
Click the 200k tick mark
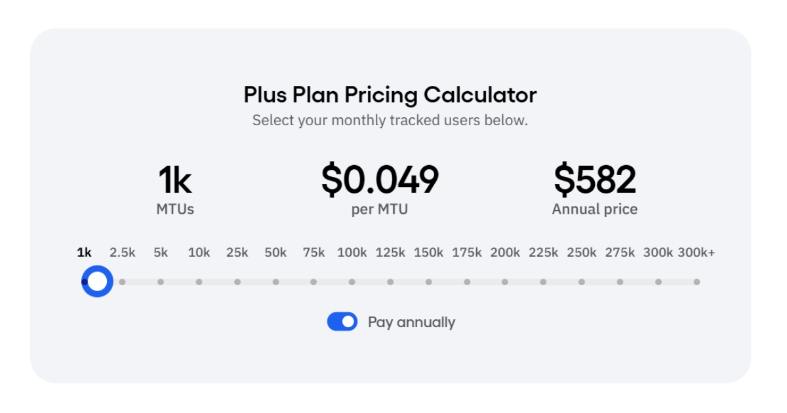click(x=505, y=282)
